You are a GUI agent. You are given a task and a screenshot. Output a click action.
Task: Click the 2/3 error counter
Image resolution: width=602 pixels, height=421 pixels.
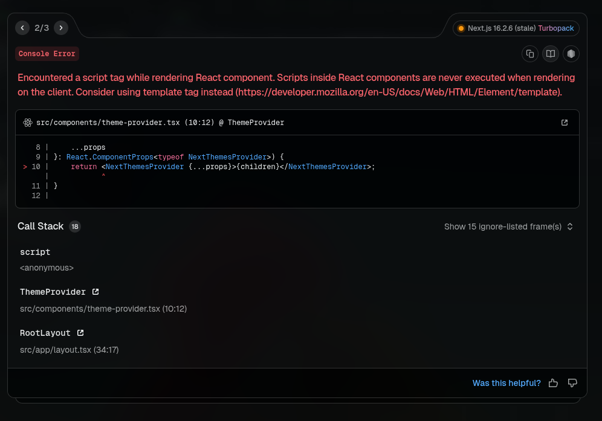coord(42,28)
